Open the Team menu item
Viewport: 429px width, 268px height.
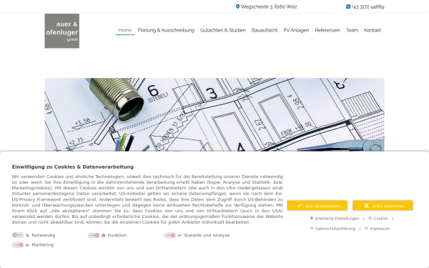[352, 30]
